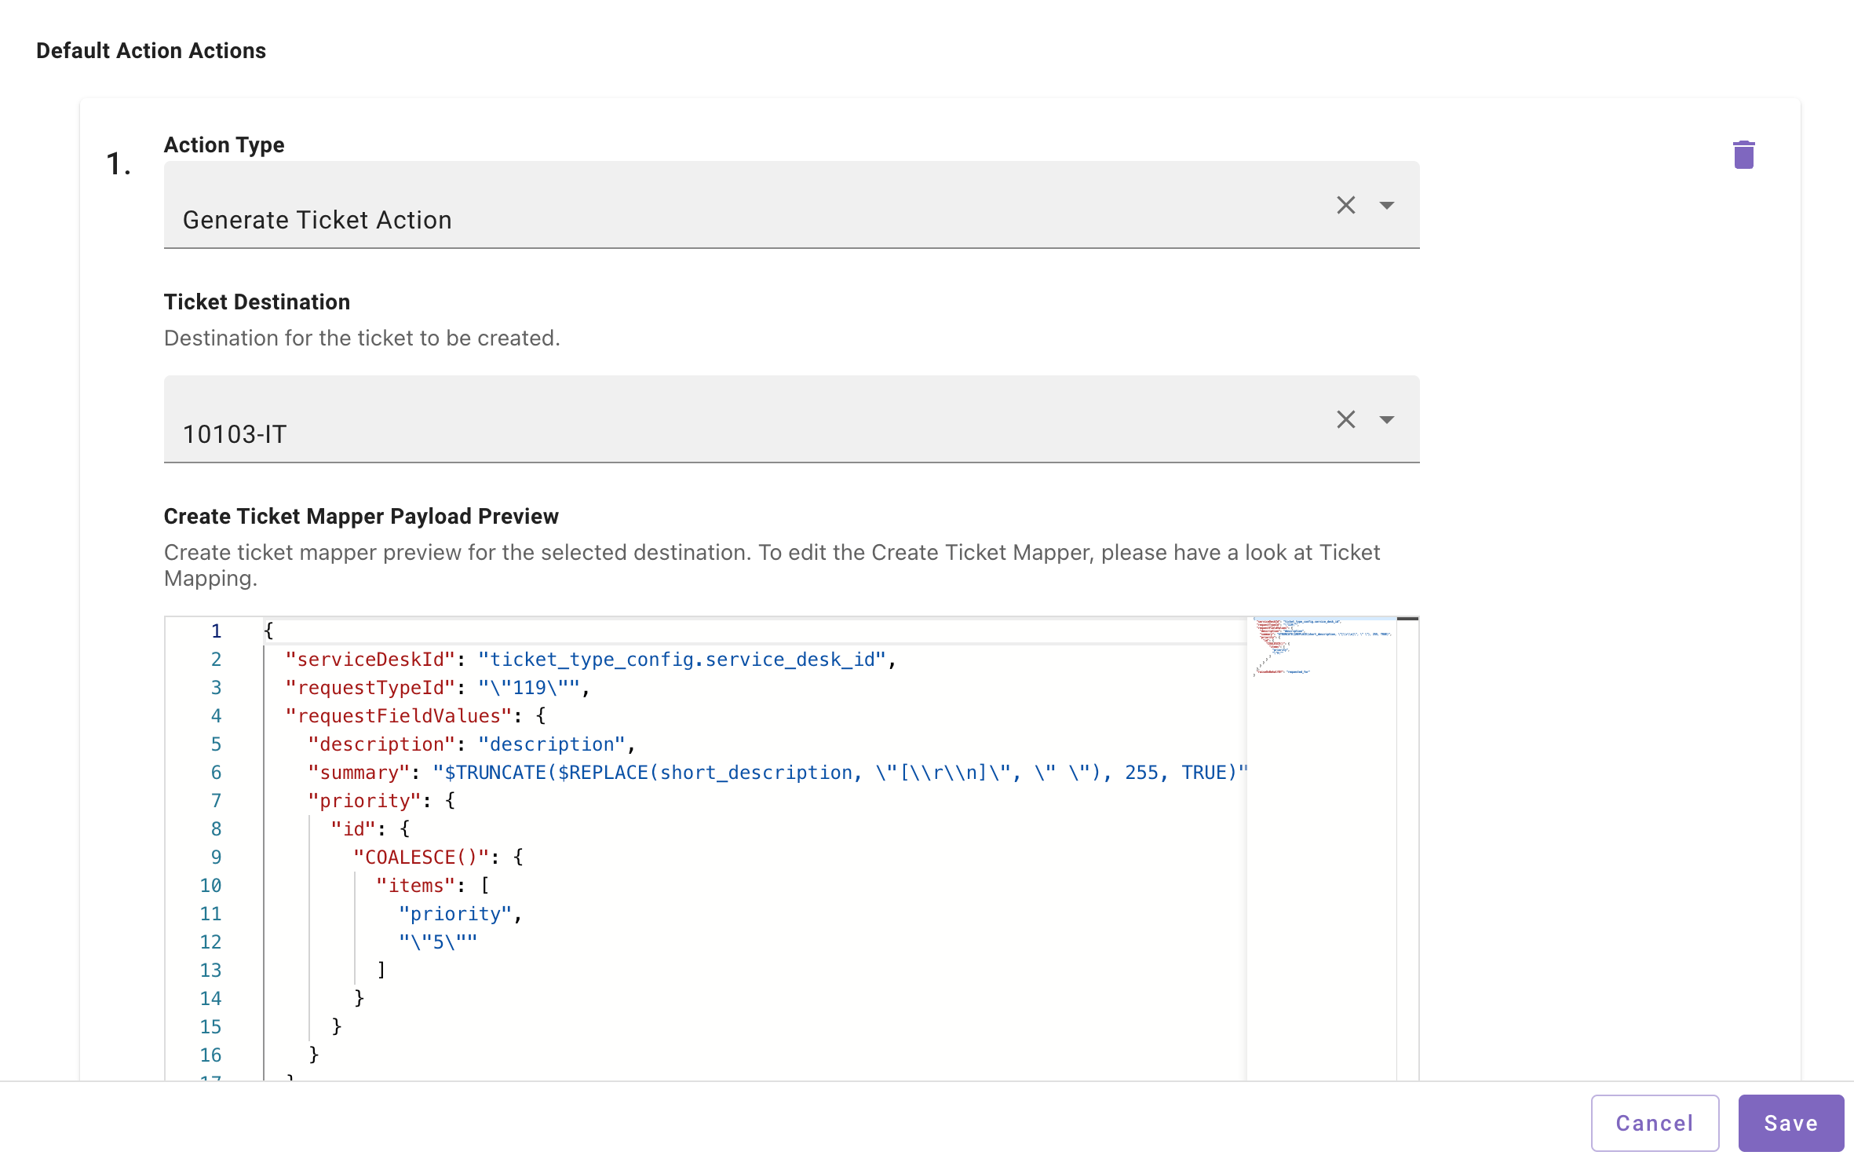Click the COALESCE() key in the payload
The height and width of the screenshot is (1159, 1854).
421,857
